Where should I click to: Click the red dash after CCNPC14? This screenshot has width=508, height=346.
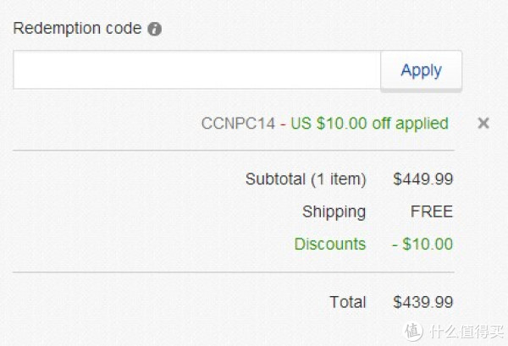click(x=283, y=124)
